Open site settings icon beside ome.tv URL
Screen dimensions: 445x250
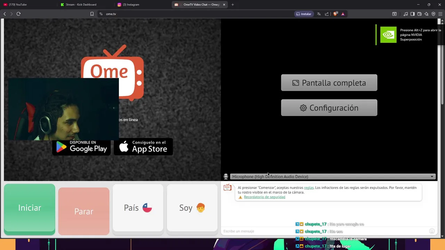pos(101,14)
